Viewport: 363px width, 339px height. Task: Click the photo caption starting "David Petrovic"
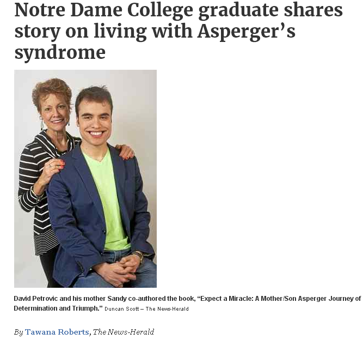[x=187, y=303]
